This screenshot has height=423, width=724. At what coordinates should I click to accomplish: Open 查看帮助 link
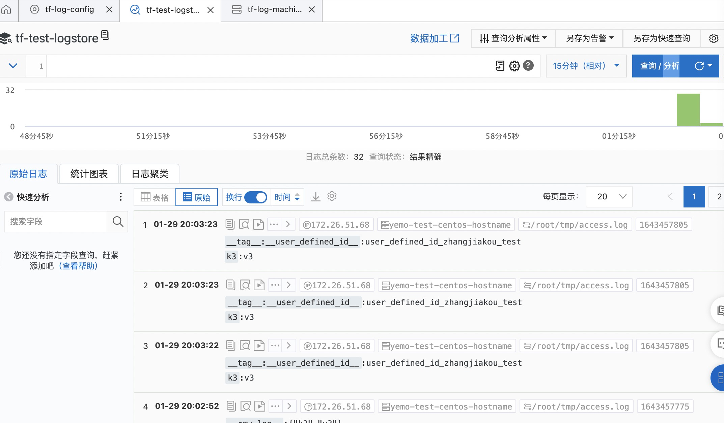78,266
